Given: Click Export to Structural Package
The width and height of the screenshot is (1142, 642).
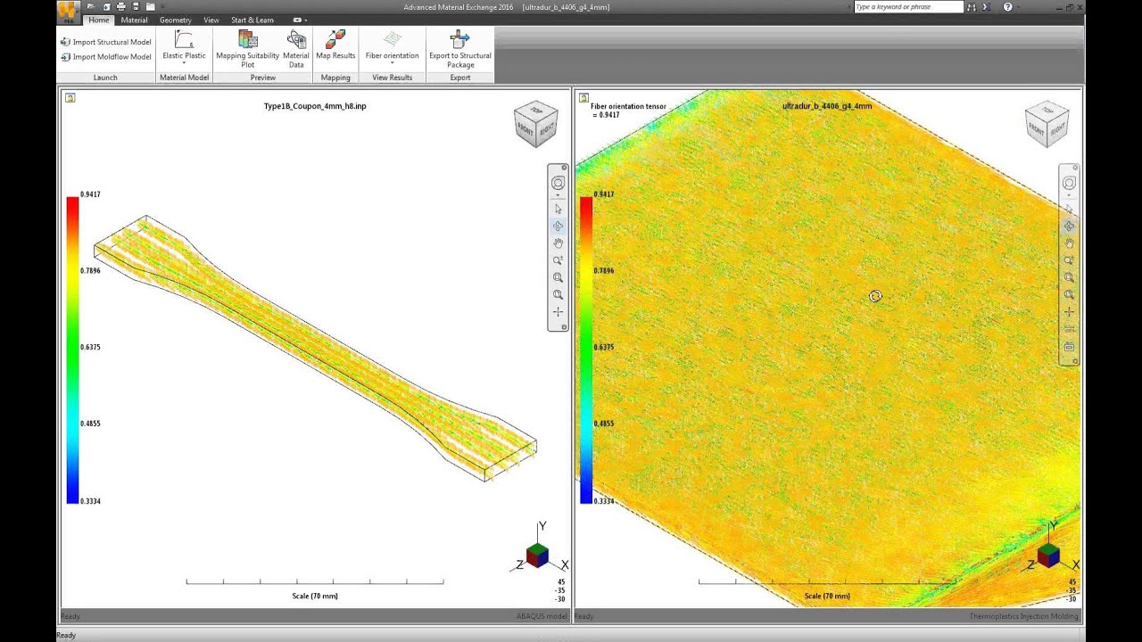Looking at the screenshot, I should (x=460, y=49).
